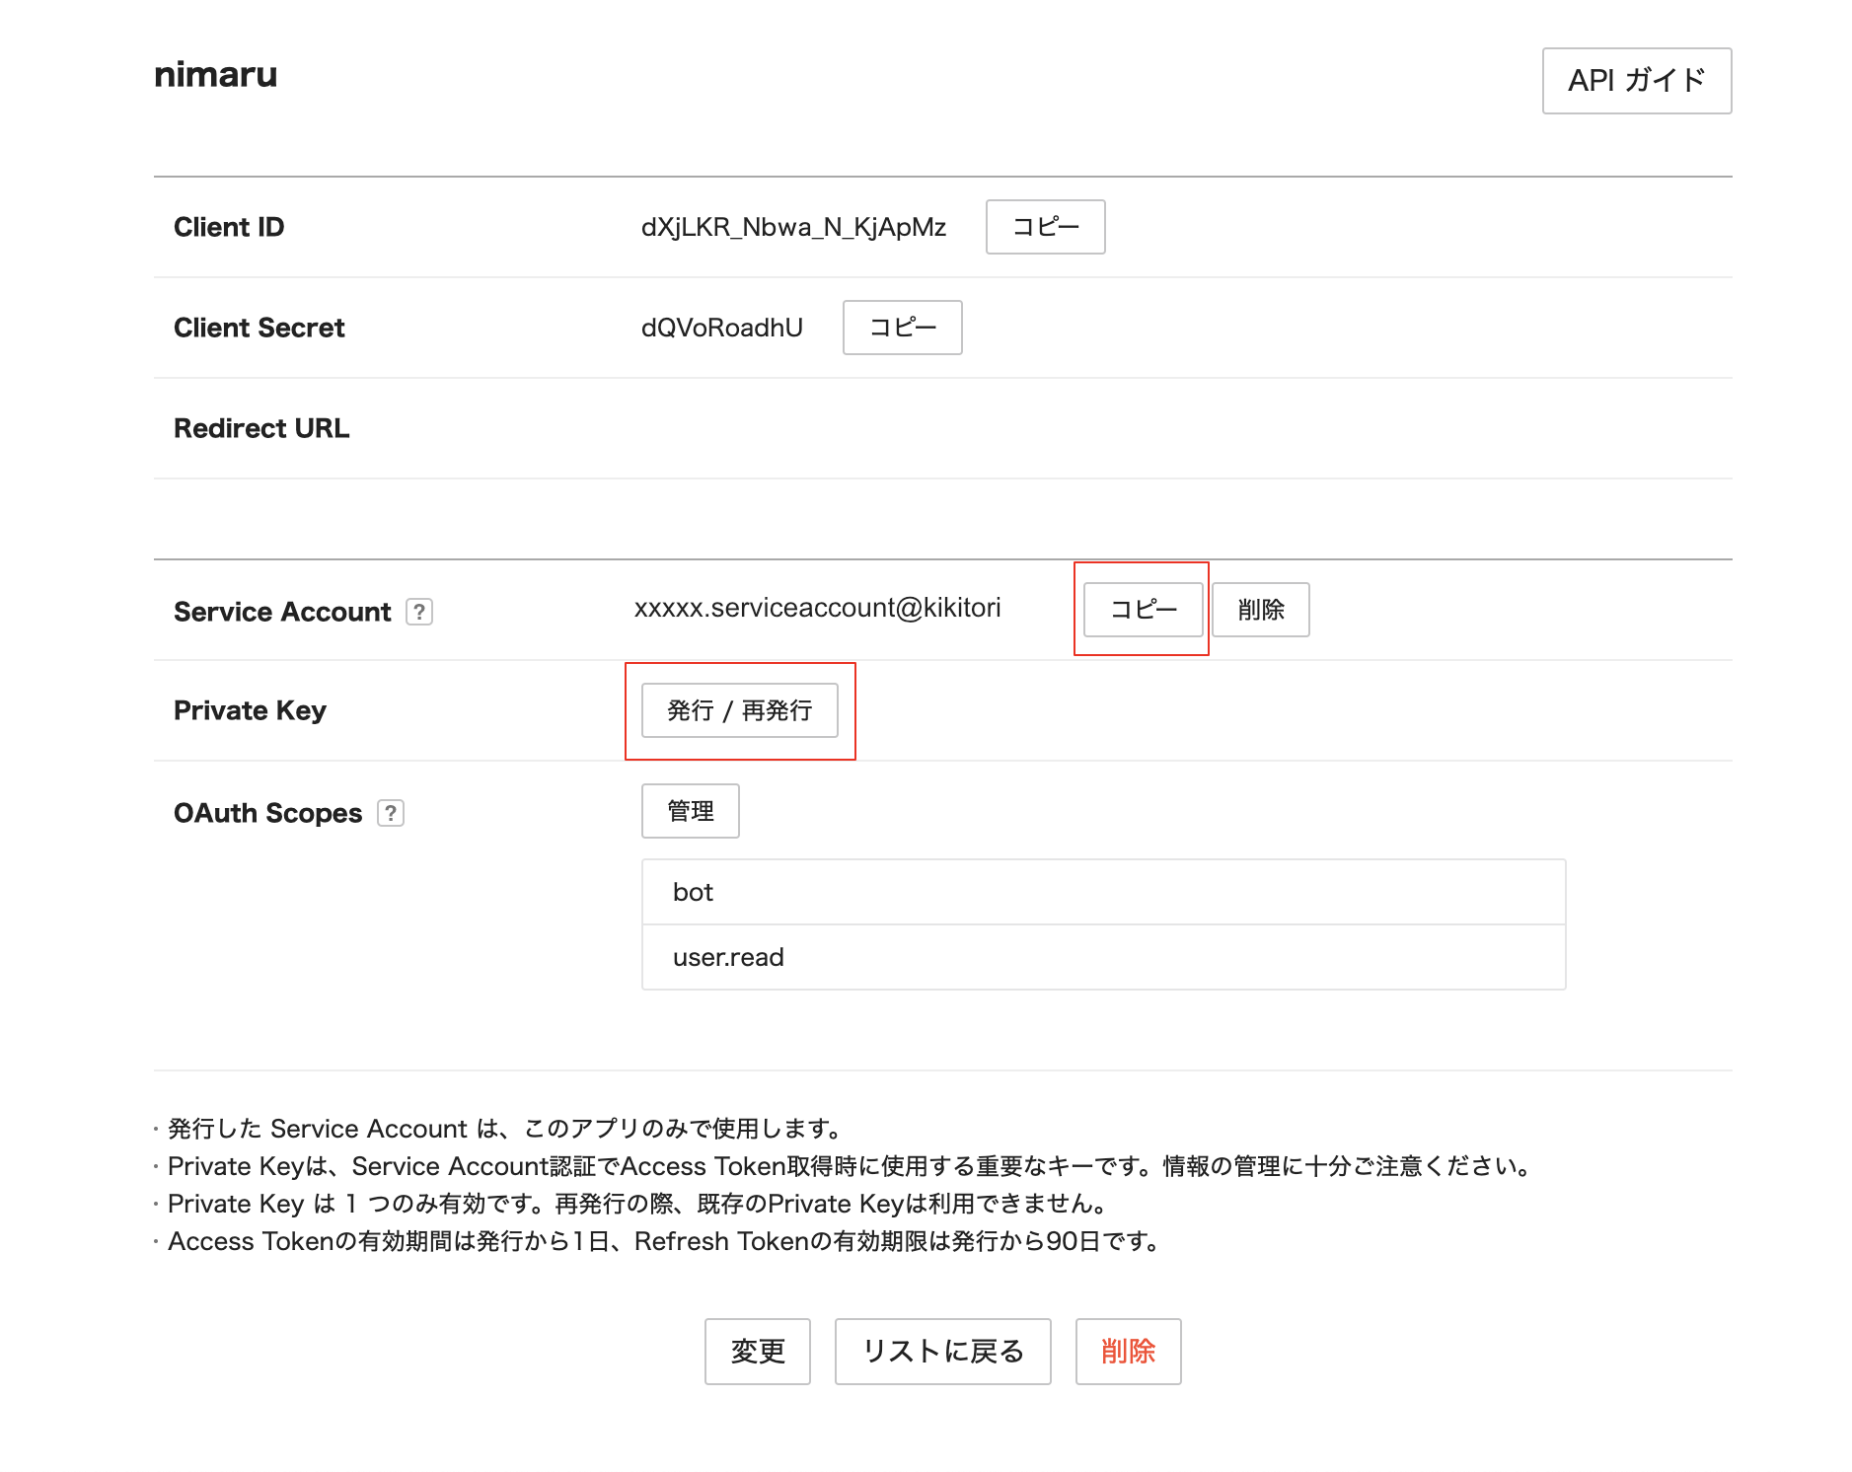Delete the Service Account

(x=1260, y=610)
